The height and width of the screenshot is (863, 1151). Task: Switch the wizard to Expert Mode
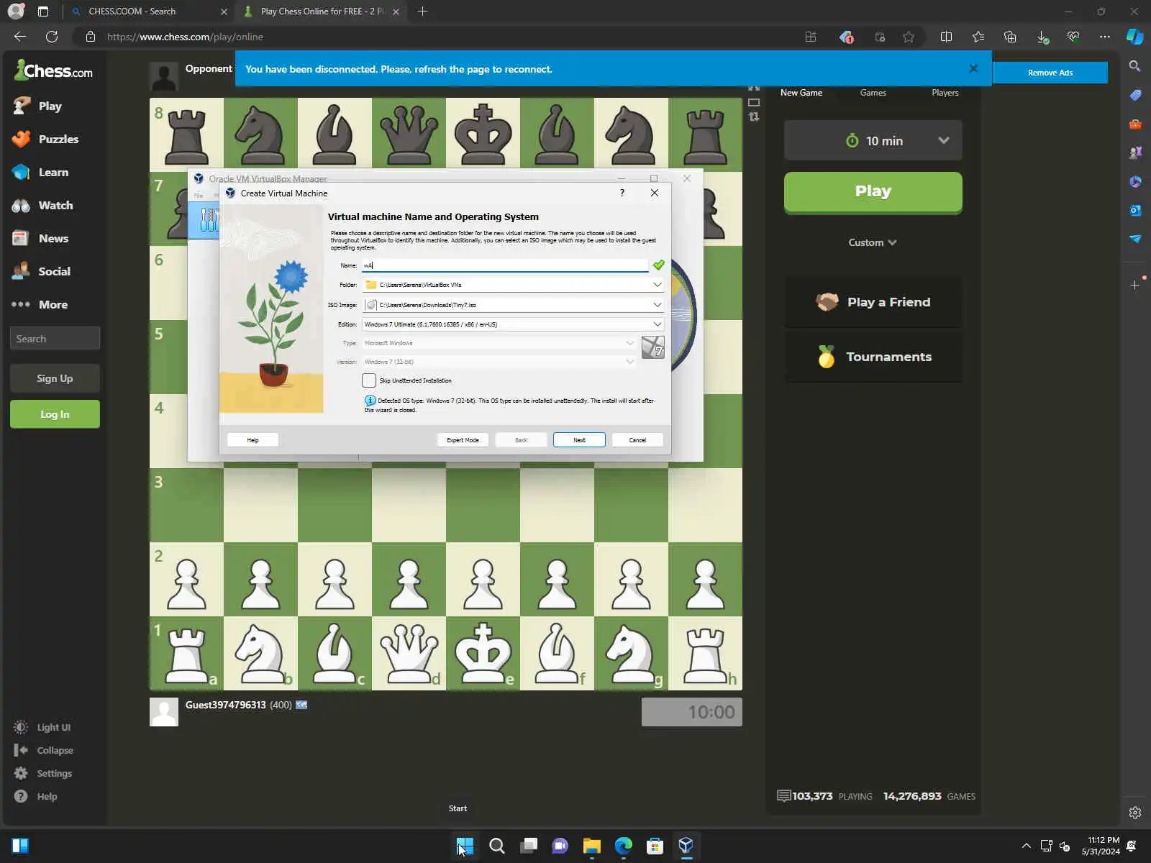463,440
